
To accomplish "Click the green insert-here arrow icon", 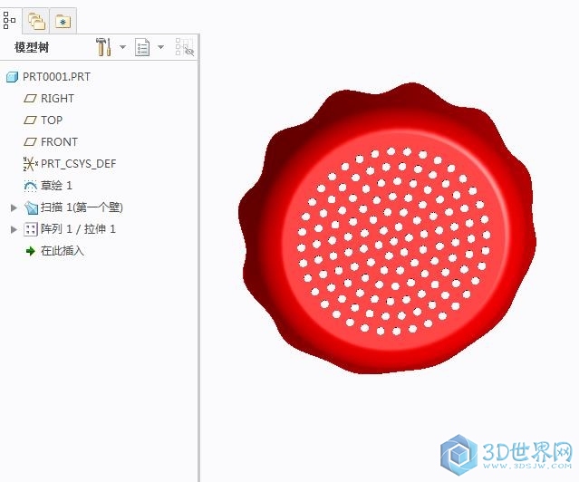I will point(30,252).
